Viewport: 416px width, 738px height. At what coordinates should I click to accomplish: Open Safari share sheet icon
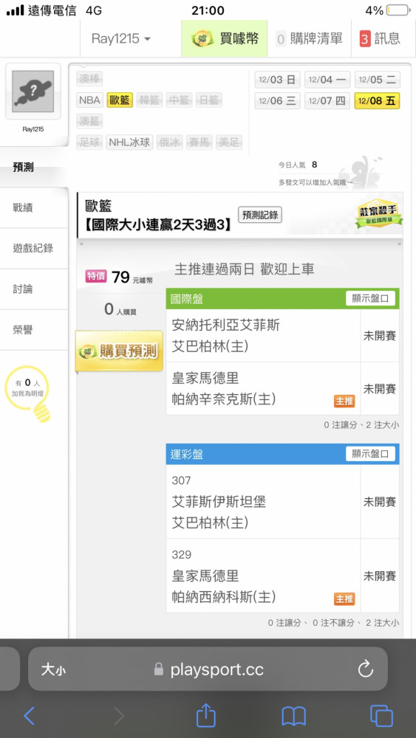(206, 715)
